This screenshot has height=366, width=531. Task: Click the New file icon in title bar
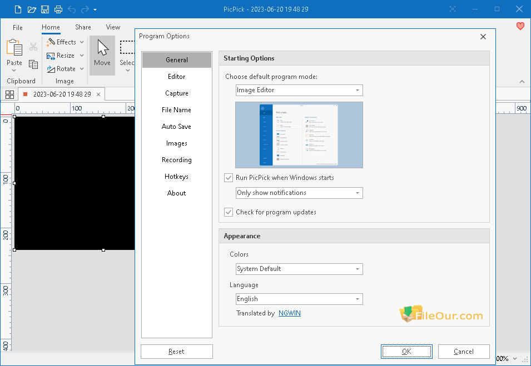click(18, 9)
